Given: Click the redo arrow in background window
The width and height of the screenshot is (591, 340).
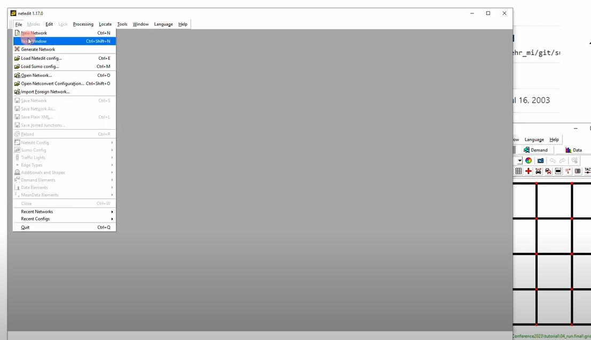Looking at the screenshot, I should (562, 161).
